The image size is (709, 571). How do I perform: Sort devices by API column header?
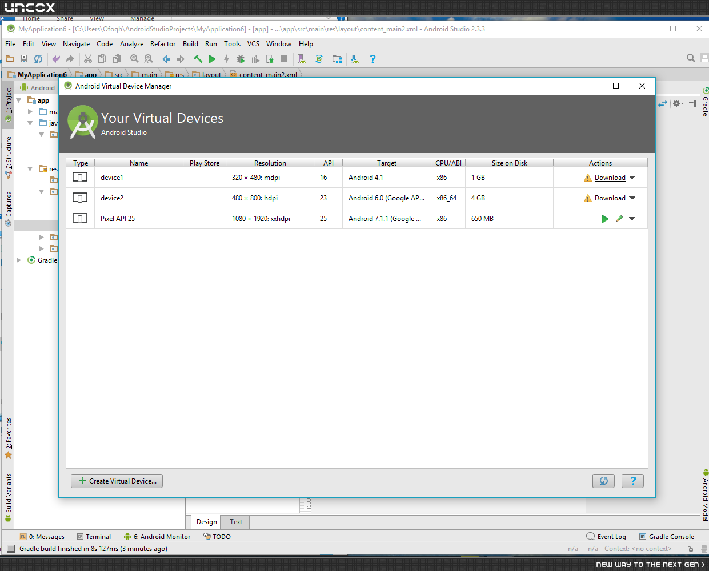click(x=329, y=163)
